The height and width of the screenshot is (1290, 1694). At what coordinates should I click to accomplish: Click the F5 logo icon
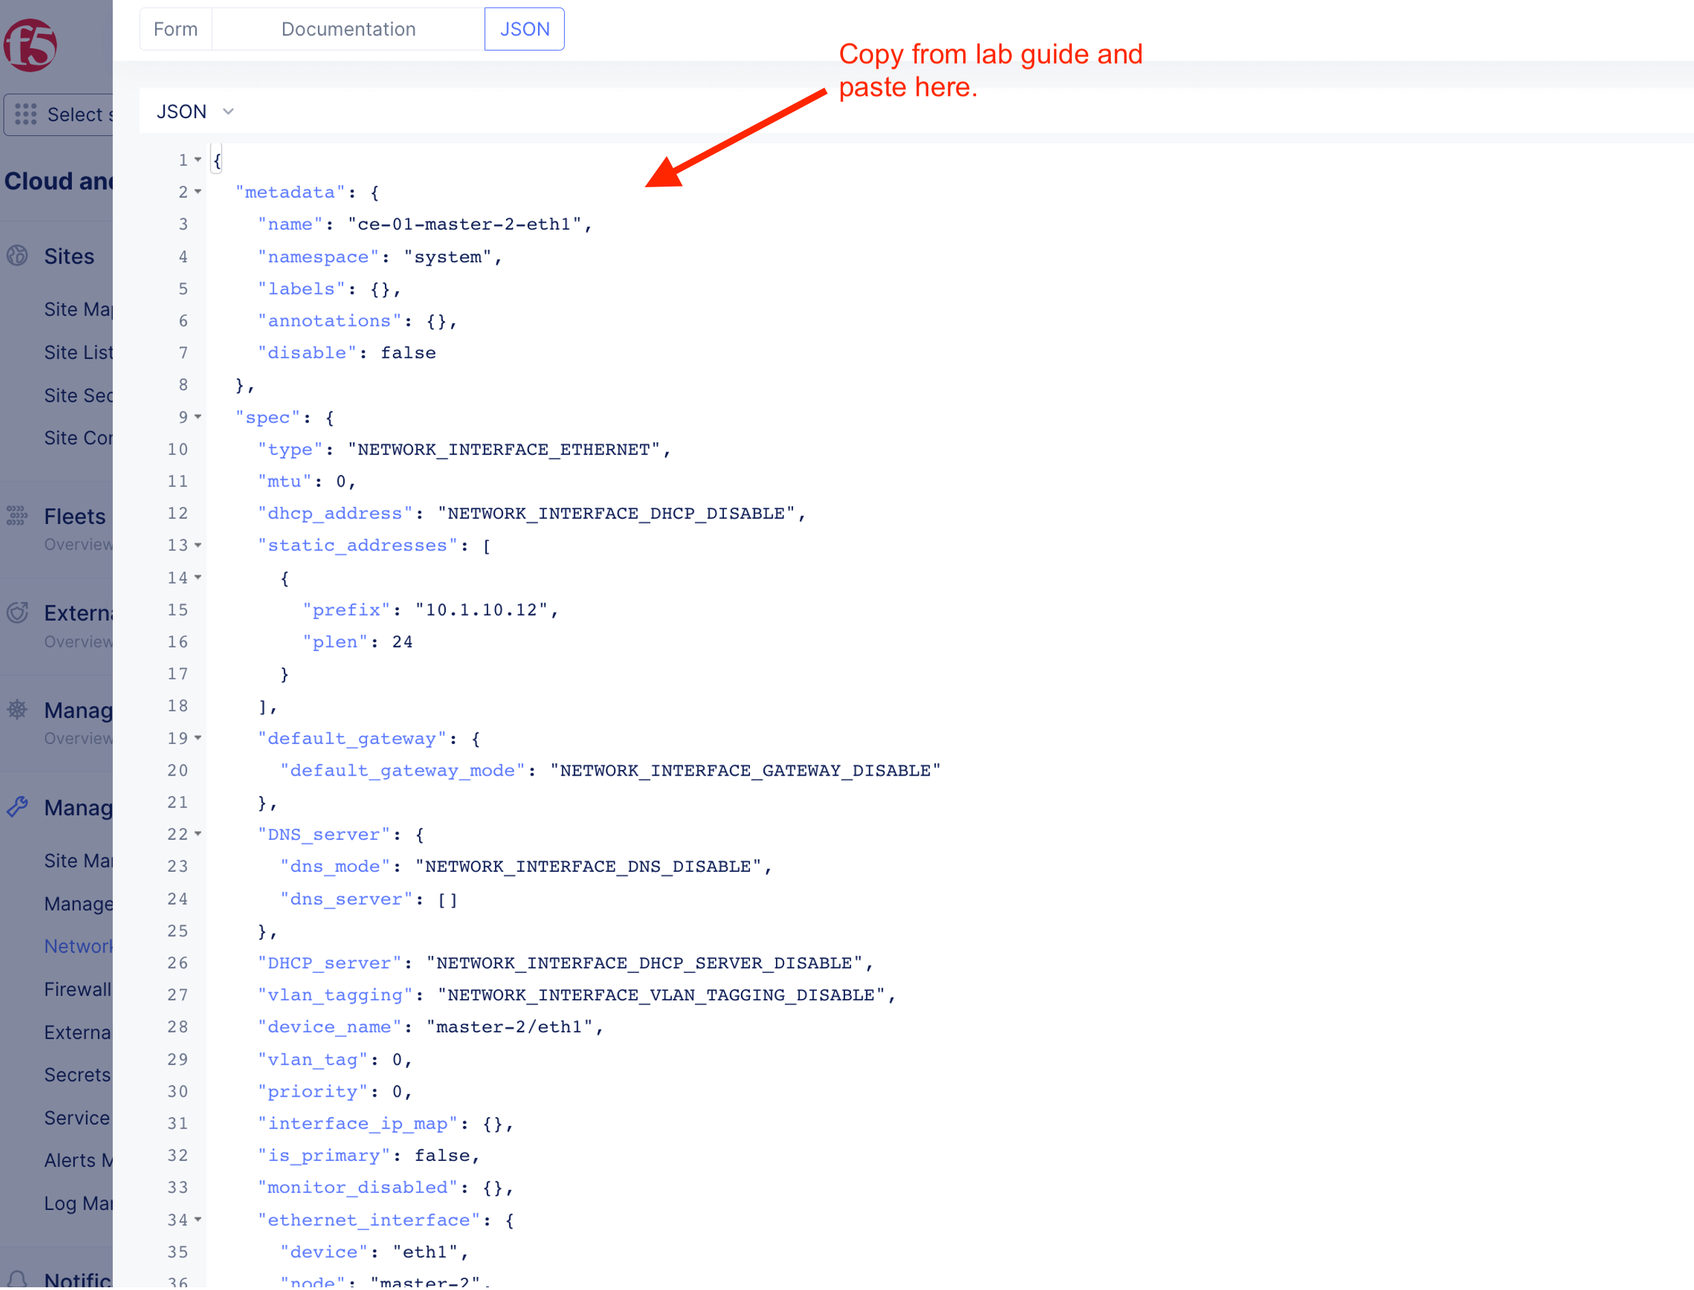click(x=31, y=45)
